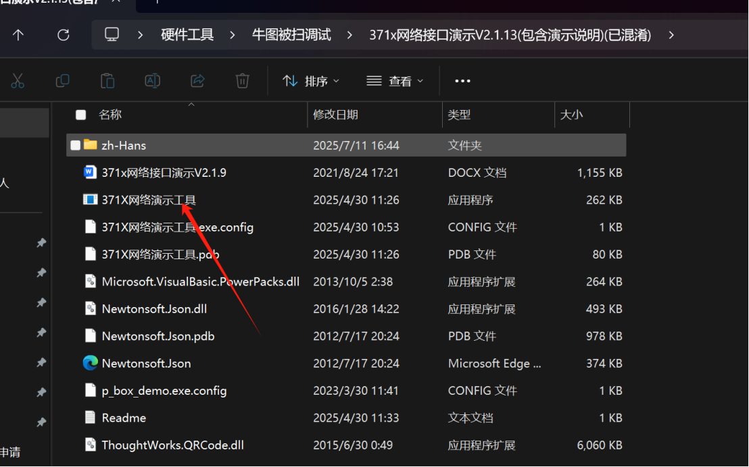This screenshot has height=467, width=749.
Task: Click the size 6,060 KB
Action: point(600,445)
